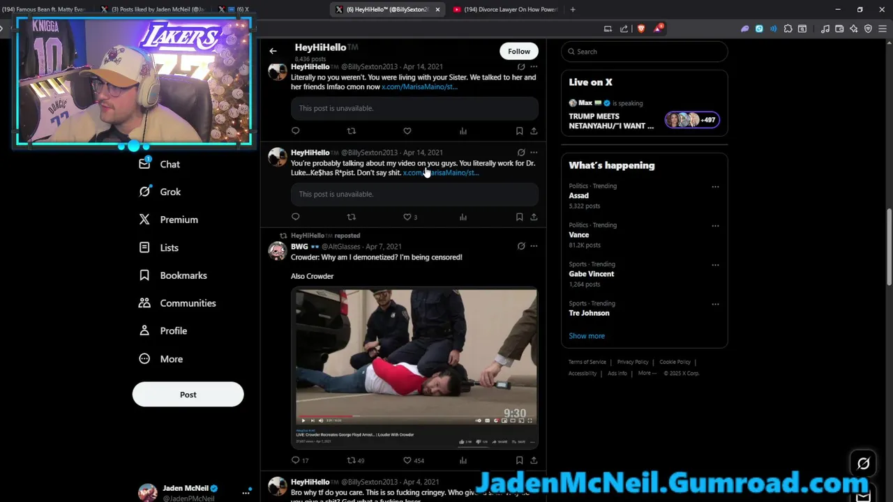Follow the HeyHiHello account

[x=519, y=51]
